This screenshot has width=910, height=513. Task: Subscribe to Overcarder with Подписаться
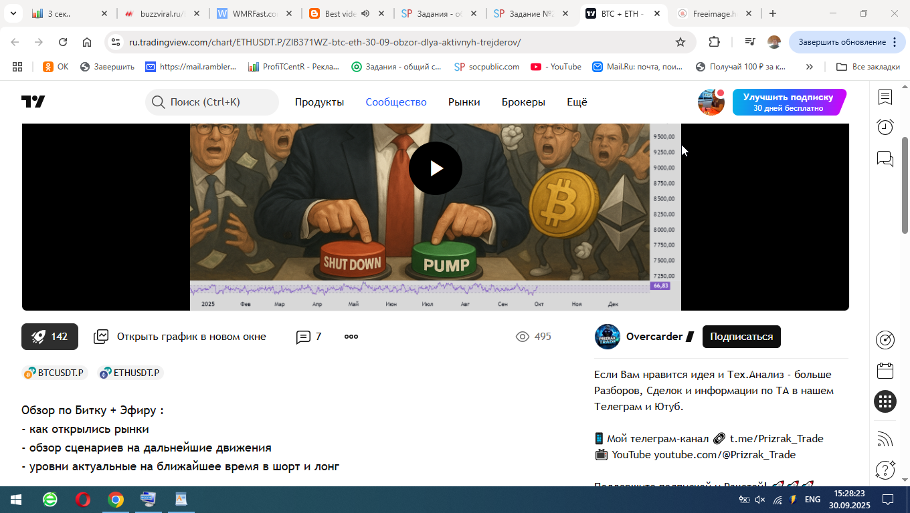[x=741, y=337]
